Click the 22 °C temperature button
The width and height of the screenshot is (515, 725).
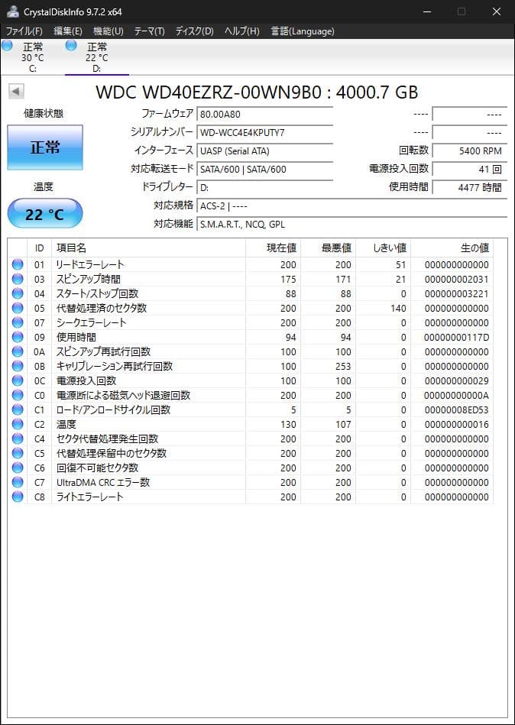coord(45,214)
